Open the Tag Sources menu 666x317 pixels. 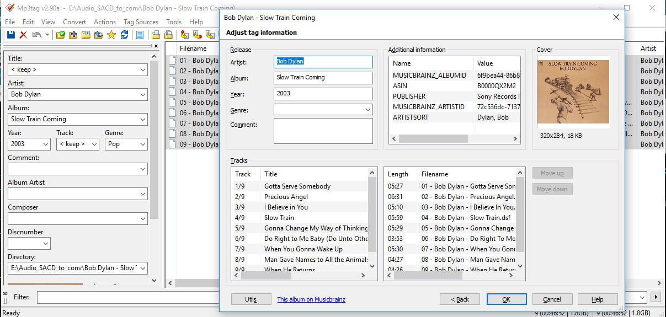coord(141,22)
